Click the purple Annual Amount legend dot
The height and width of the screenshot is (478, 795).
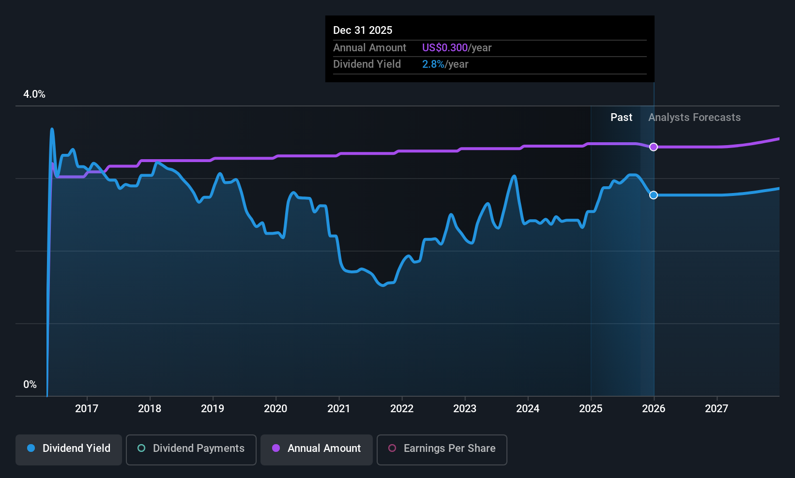click(276, 448)
